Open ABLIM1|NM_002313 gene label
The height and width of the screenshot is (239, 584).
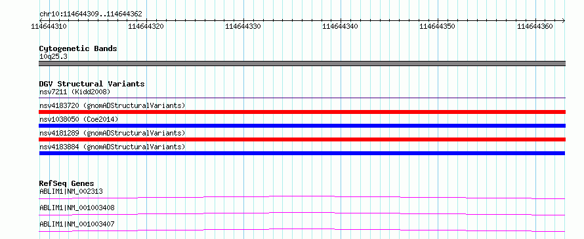coord(71,191)
